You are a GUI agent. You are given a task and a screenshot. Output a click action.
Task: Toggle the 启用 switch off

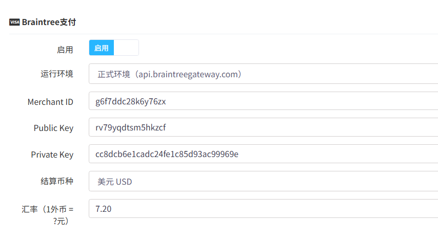114,48
